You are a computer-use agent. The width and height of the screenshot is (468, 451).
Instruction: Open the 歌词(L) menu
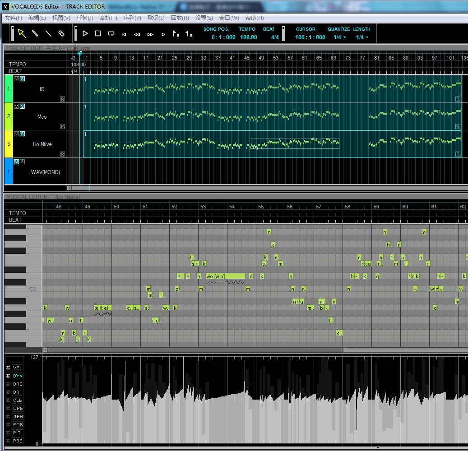[156, 18]
